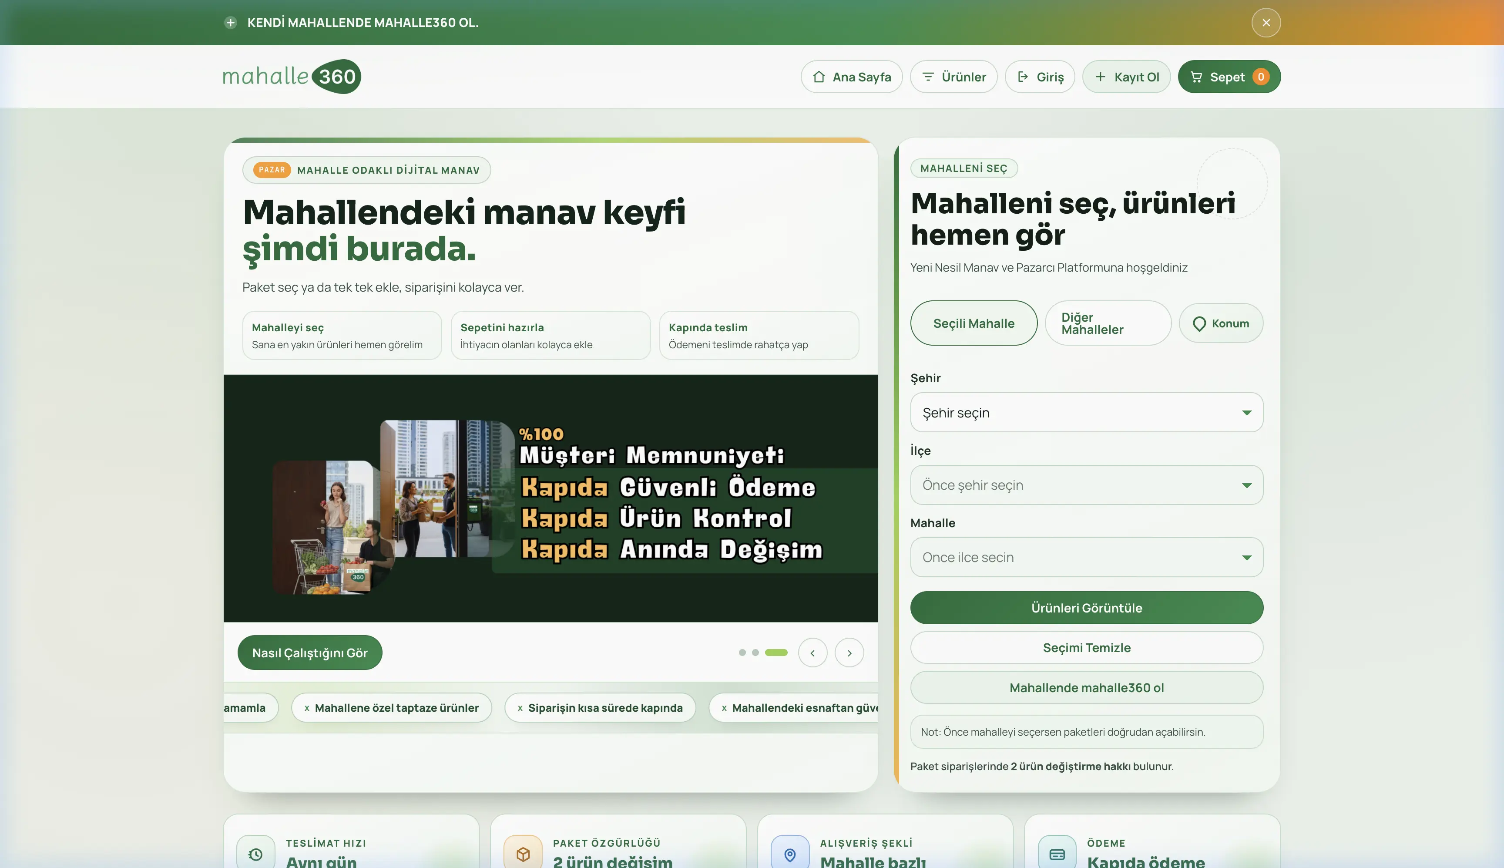Click the Mahalleni Seç label pill
1504x868 pixels.
(x=964, y=169)
